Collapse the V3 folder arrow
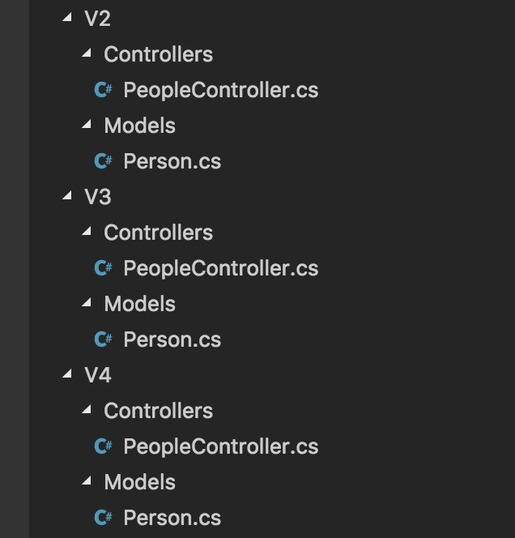The image size is (515, 538). (67, 196)
